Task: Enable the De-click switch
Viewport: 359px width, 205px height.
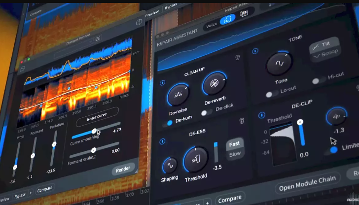Action: 207,112
